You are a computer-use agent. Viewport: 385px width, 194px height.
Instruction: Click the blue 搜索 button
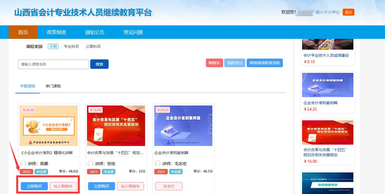point(99,64)
